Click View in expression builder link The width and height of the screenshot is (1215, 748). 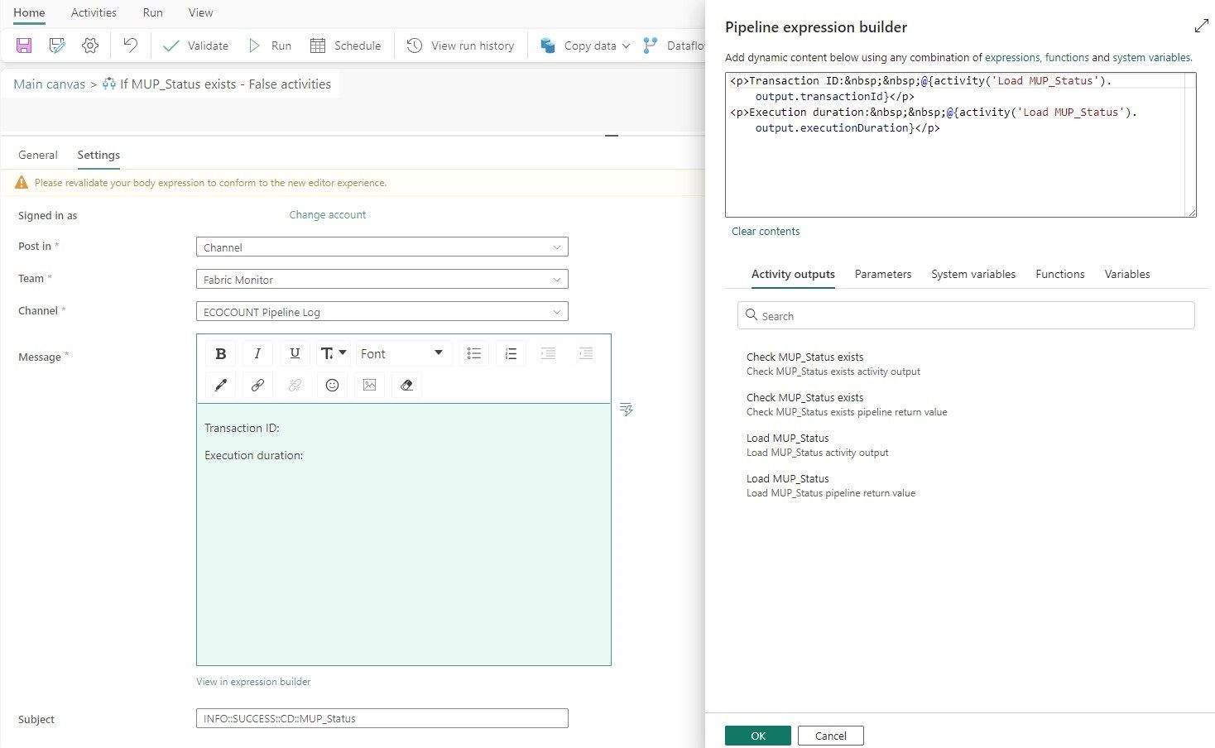coord(253,682)
